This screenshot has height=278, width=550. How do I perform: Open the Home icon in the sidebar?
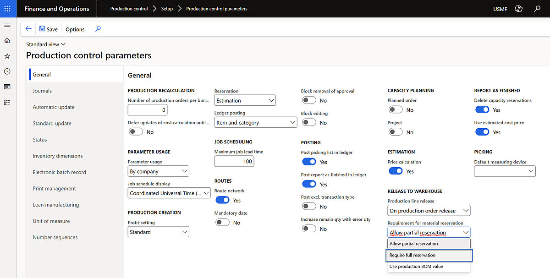pyautogui.click(x=7, y=40)
